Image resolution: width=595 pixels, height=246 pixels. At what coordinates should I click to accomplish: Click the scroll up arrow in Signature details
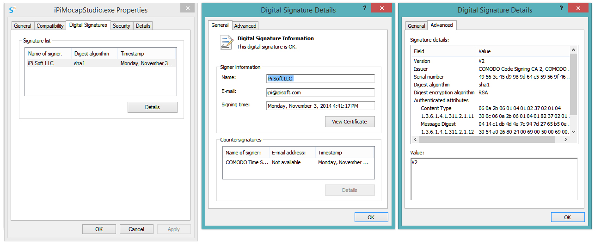pyautogui.click(x=574, y=50)
